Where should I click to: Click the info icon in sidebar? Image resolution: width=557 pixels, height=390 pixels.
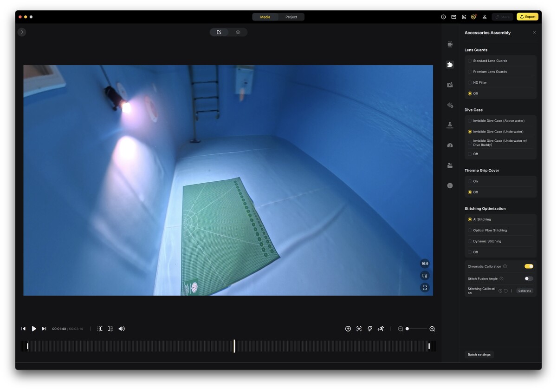pos(450,185)
